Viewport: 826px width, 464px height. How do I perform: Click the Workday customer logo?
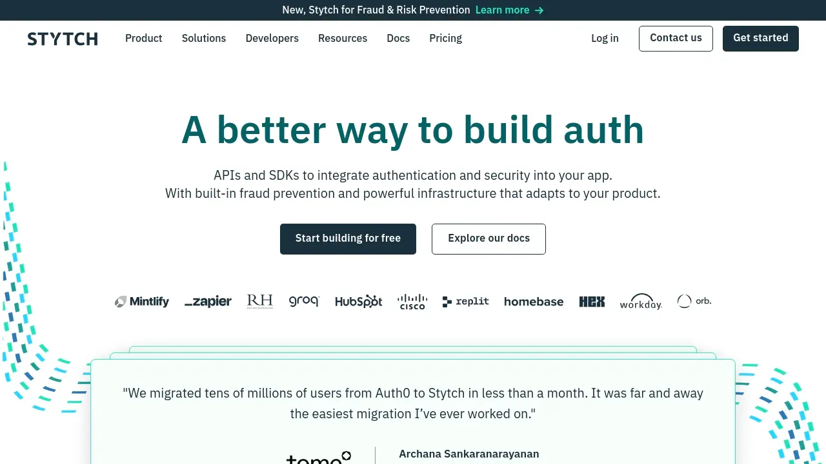[x=641, y=302]
